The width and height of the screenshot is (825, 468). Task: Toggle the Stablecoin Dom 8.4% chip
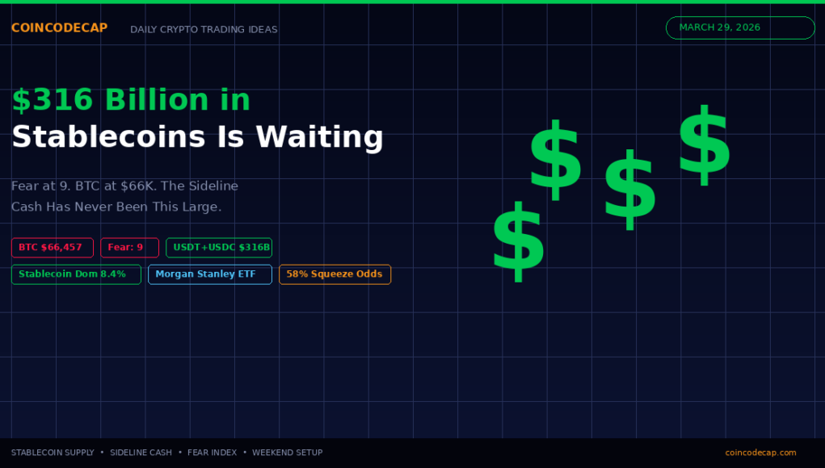tap(76, 274)
